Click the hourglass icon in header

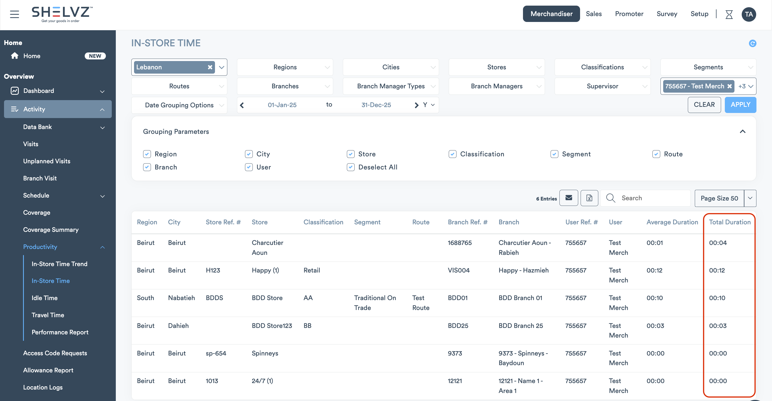pos(729,14)
